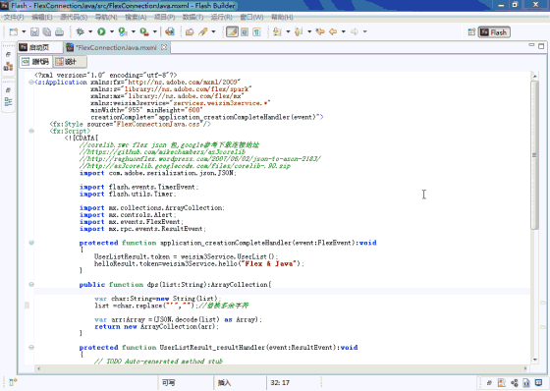Collapse the s:Application tag fold
The height and width of the screenshot is (391, 550).
click(x=31, y=83)
